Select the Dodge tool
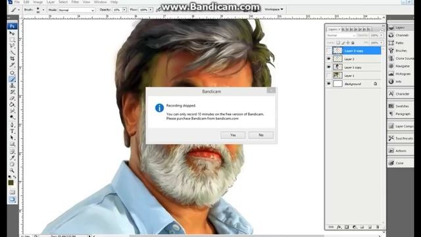 click(12, 117)
